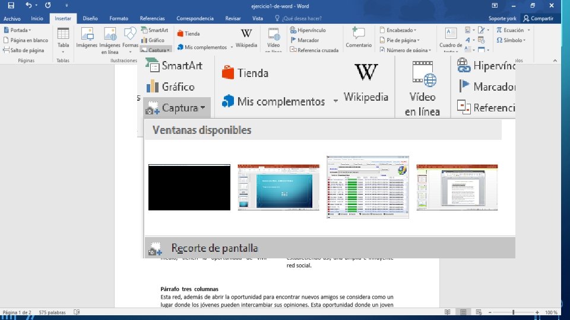Open the proofing errors book icon
Image resolution: width=570 pixels, height=320 pixels.
pos(77,312)
